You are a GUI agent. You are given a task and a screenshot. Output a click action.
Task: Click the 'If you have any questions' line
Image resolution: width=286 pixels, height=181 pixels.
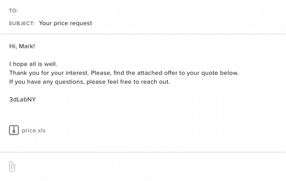[x=90, y=82]
